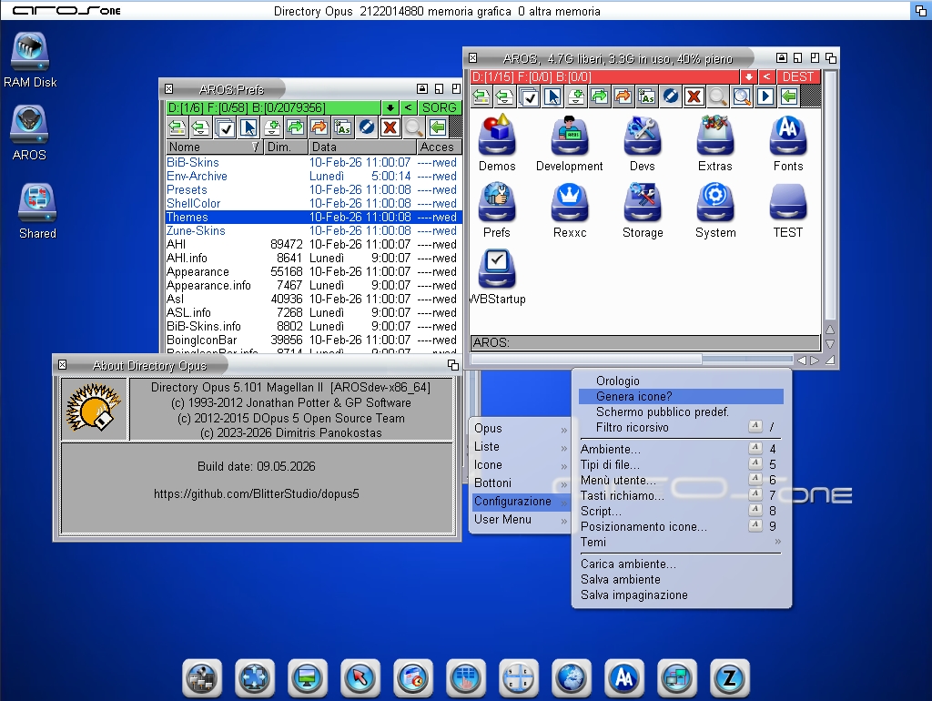Open the 'Tipi di file...' menu entry
Viewport: 932px width, 701px height.
click(681, 465)
